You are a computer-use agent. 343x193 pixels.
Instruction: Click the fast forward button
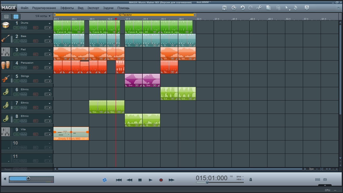(x=171, y=180)
